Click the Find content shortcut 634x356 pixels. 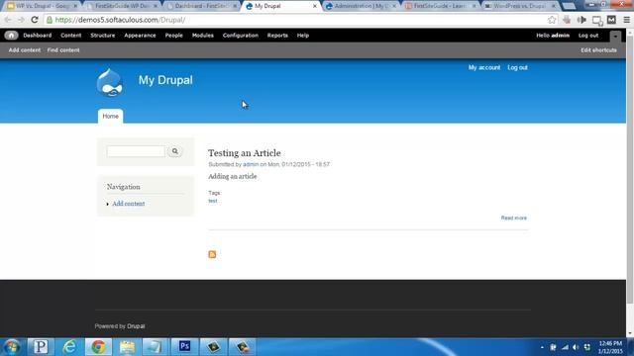[63, 50]
